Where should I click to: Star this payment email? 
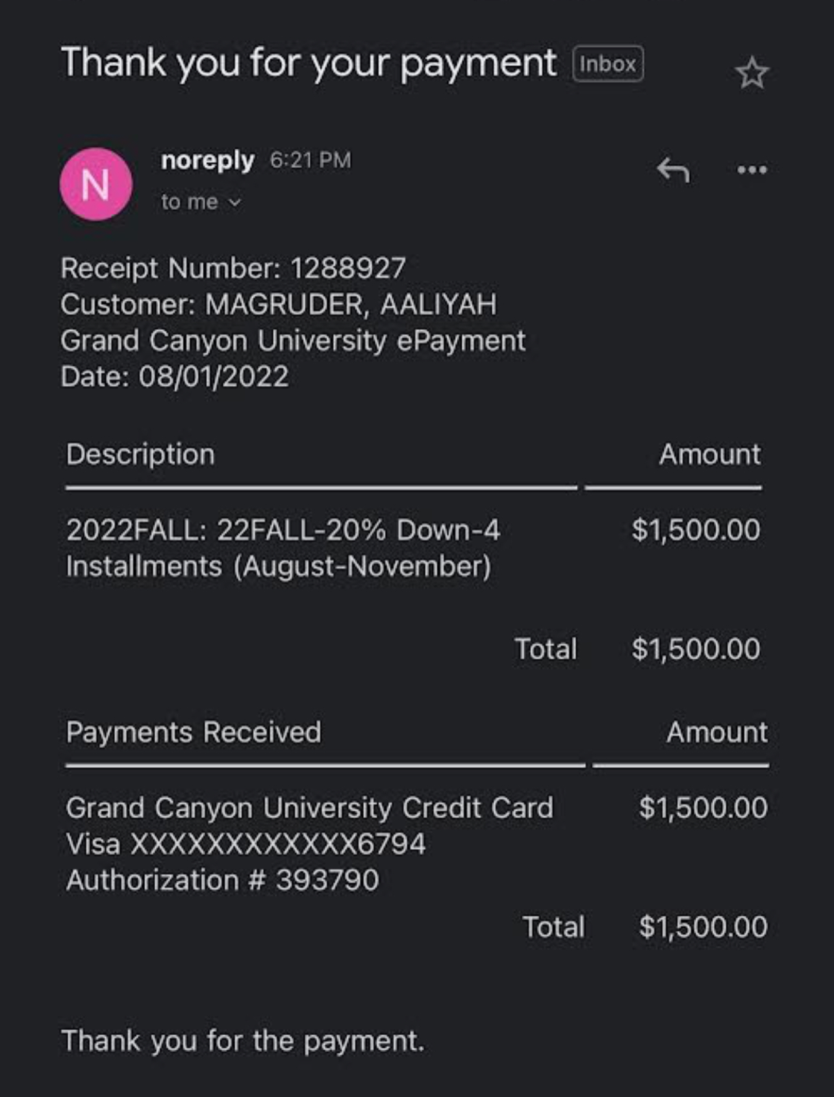pos(752,73)
